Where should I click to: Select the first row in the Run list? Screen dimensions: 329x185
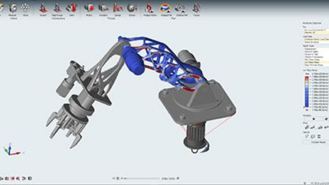(x=317, y=30)
